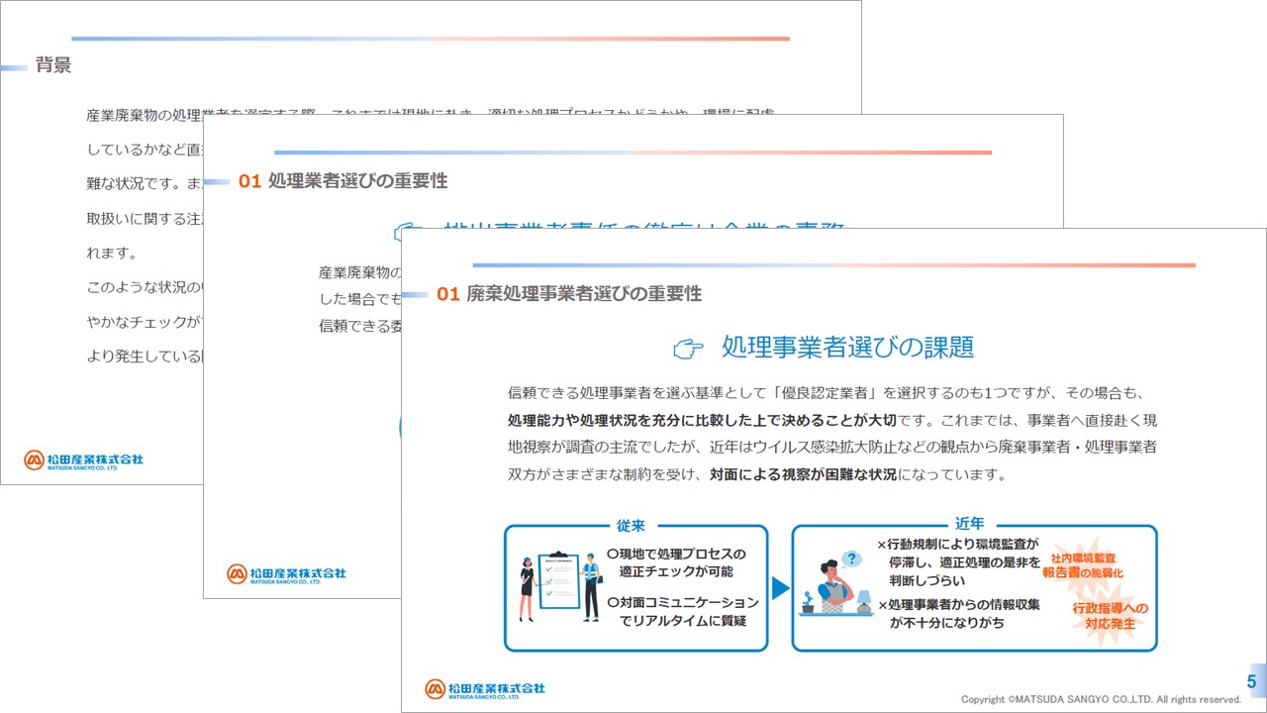The height and width of the screenshot is (713, 1267).
Task: Click the copyright MATSUDA SANGYO text
Action: pyautogui.click(x=1101, y=699)
